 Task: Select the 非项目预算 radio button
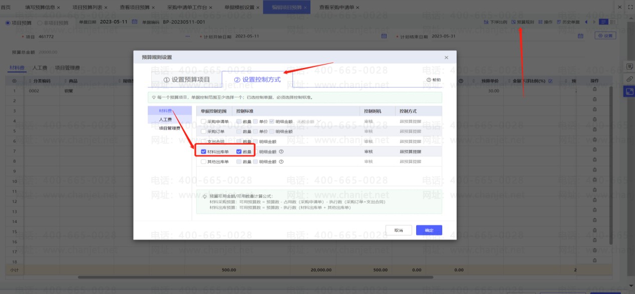pyautogui.click(x=41, y=22)
